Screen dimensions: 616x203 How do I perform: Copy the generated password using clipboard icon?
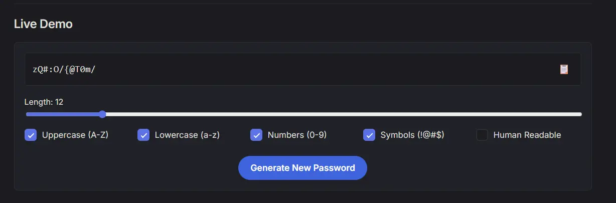pos(564,69)
